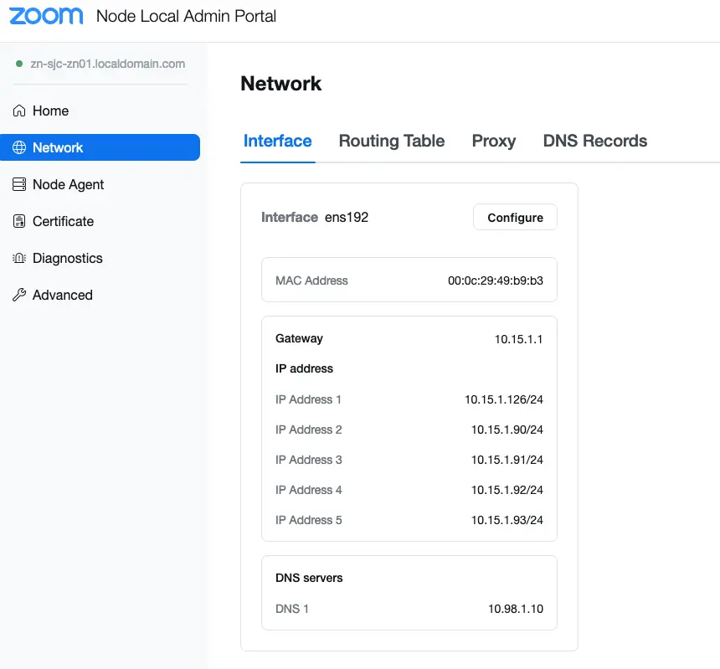Select the DNS Records tab
The width and height of the screenshot is (720, 669).
pyautogui.click(x=594, y=141)
